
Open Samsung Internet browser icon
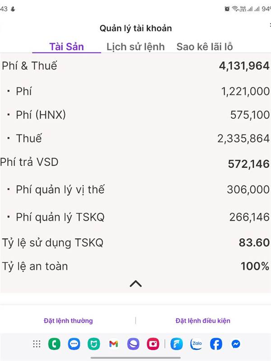tap(133, 344)
